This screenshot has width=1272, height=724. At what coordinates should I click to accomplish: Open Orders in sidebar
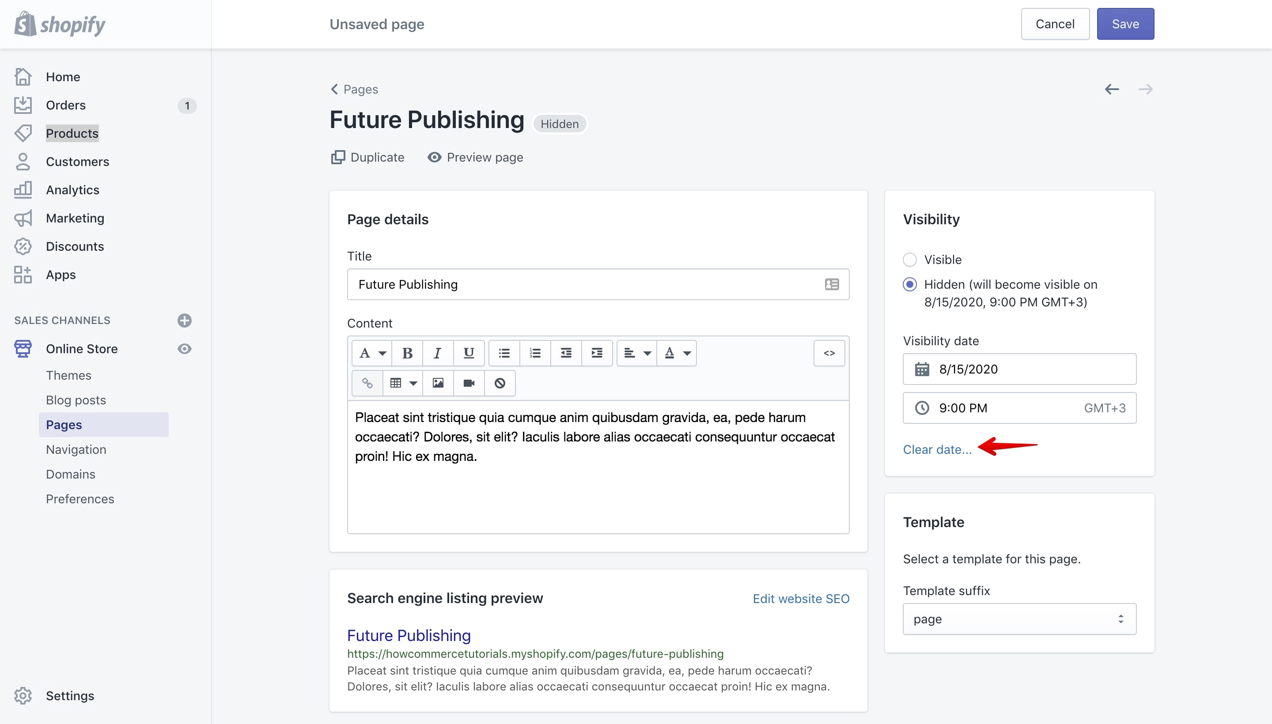pos(66,106)
